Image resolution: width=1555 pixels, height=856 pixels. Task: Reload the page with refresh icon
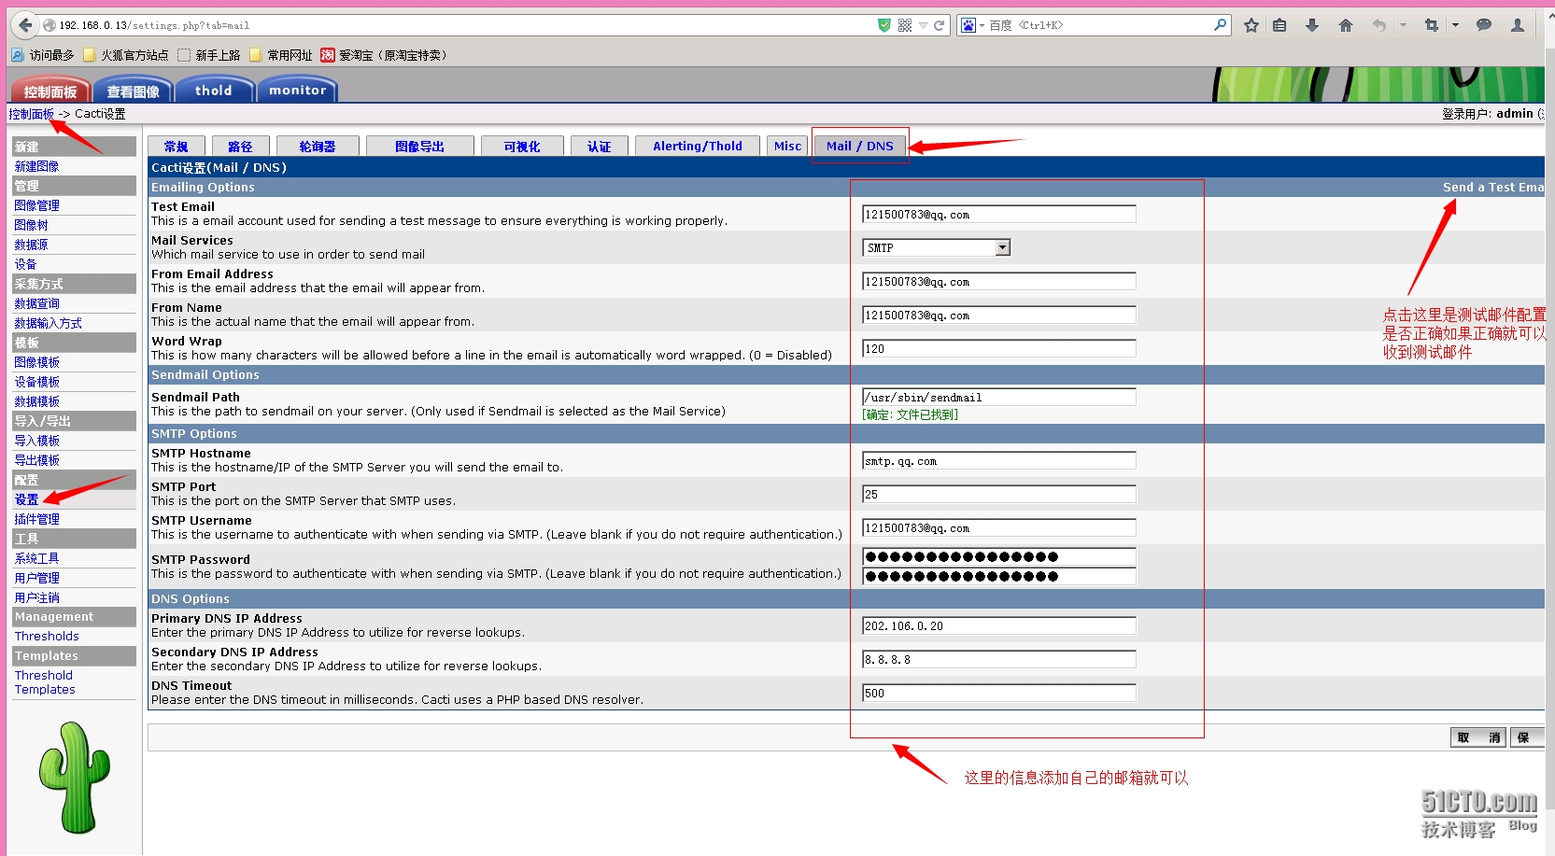click(939, 25)
